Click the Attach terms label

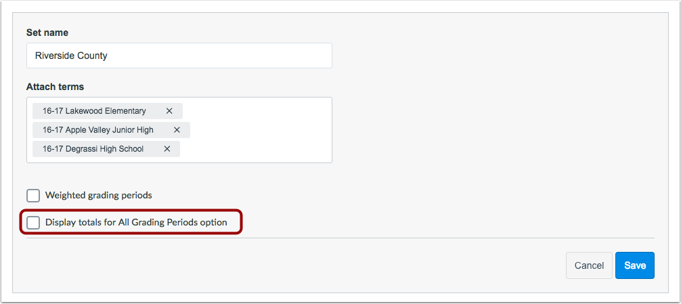coord(55,87)
